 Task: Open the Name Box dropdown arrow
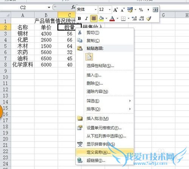click(x=49, y=8)
